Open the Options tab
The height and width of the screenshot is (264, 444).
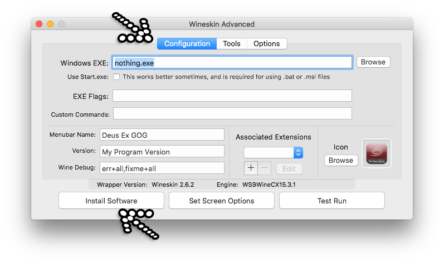pyautogui.click(x=267, y=44)
